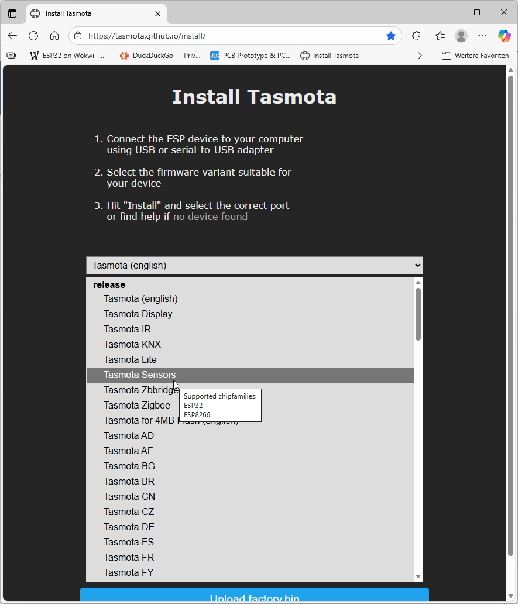This screenshot has width=518, height=604.
Task: Click the "no device found" help link
Action: (210, 217)
